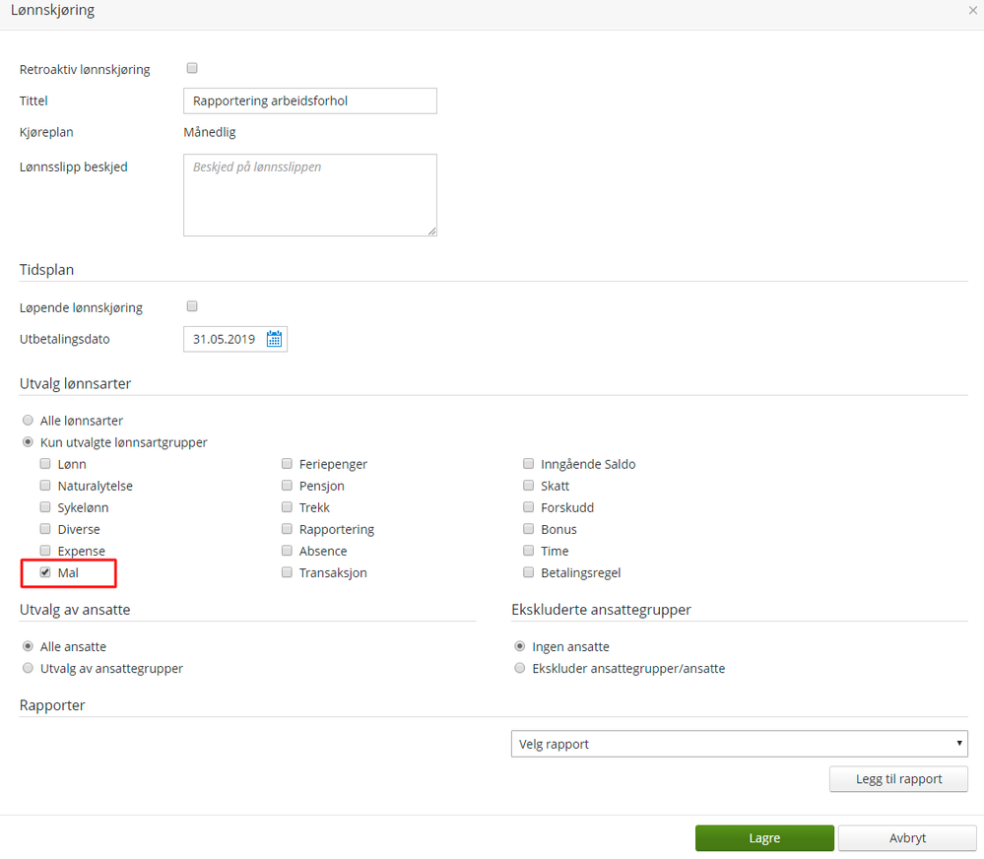
Task: Select Ekskluder ansattegrupper/ansatte option
Action: pos(520,668)
